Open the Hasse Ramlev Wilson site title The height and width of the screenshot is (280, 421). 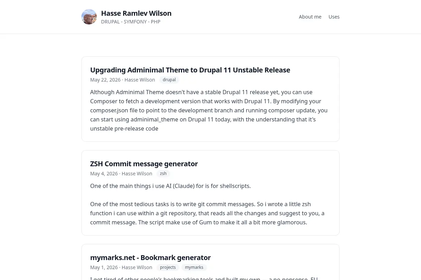(x=136, y=13)
